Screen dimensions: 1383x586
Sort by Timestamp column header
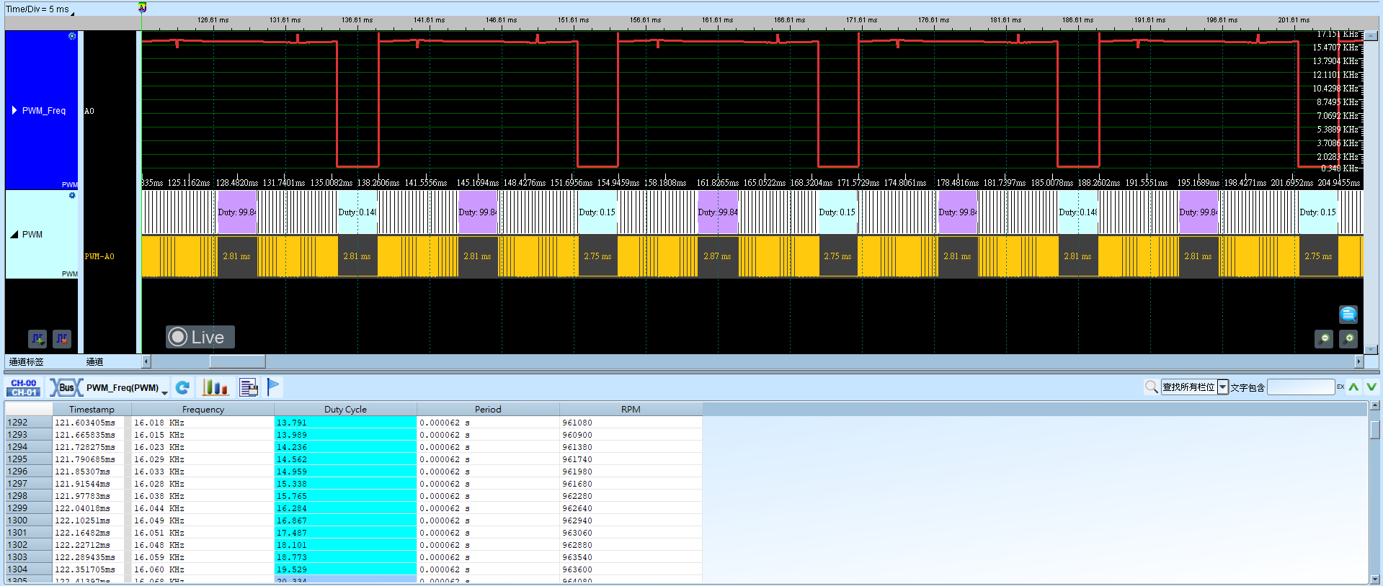92,409
